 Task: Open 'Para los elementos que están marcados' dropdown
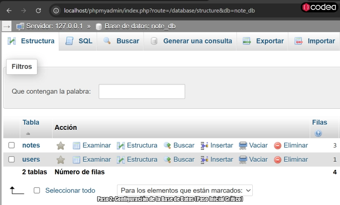click(x=185, y=191)
